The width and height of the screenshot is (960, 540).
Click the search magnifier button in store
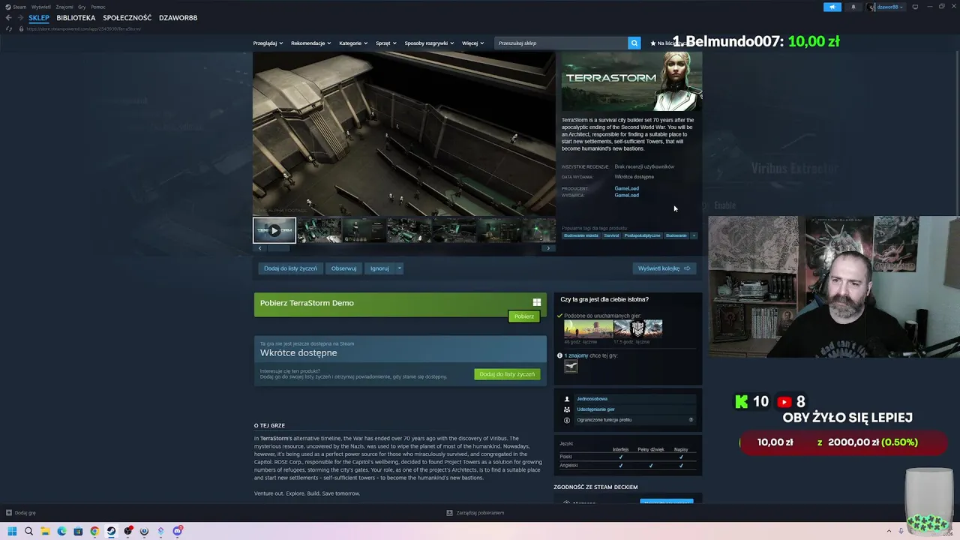pyautogui.click(x=634, y=43)
